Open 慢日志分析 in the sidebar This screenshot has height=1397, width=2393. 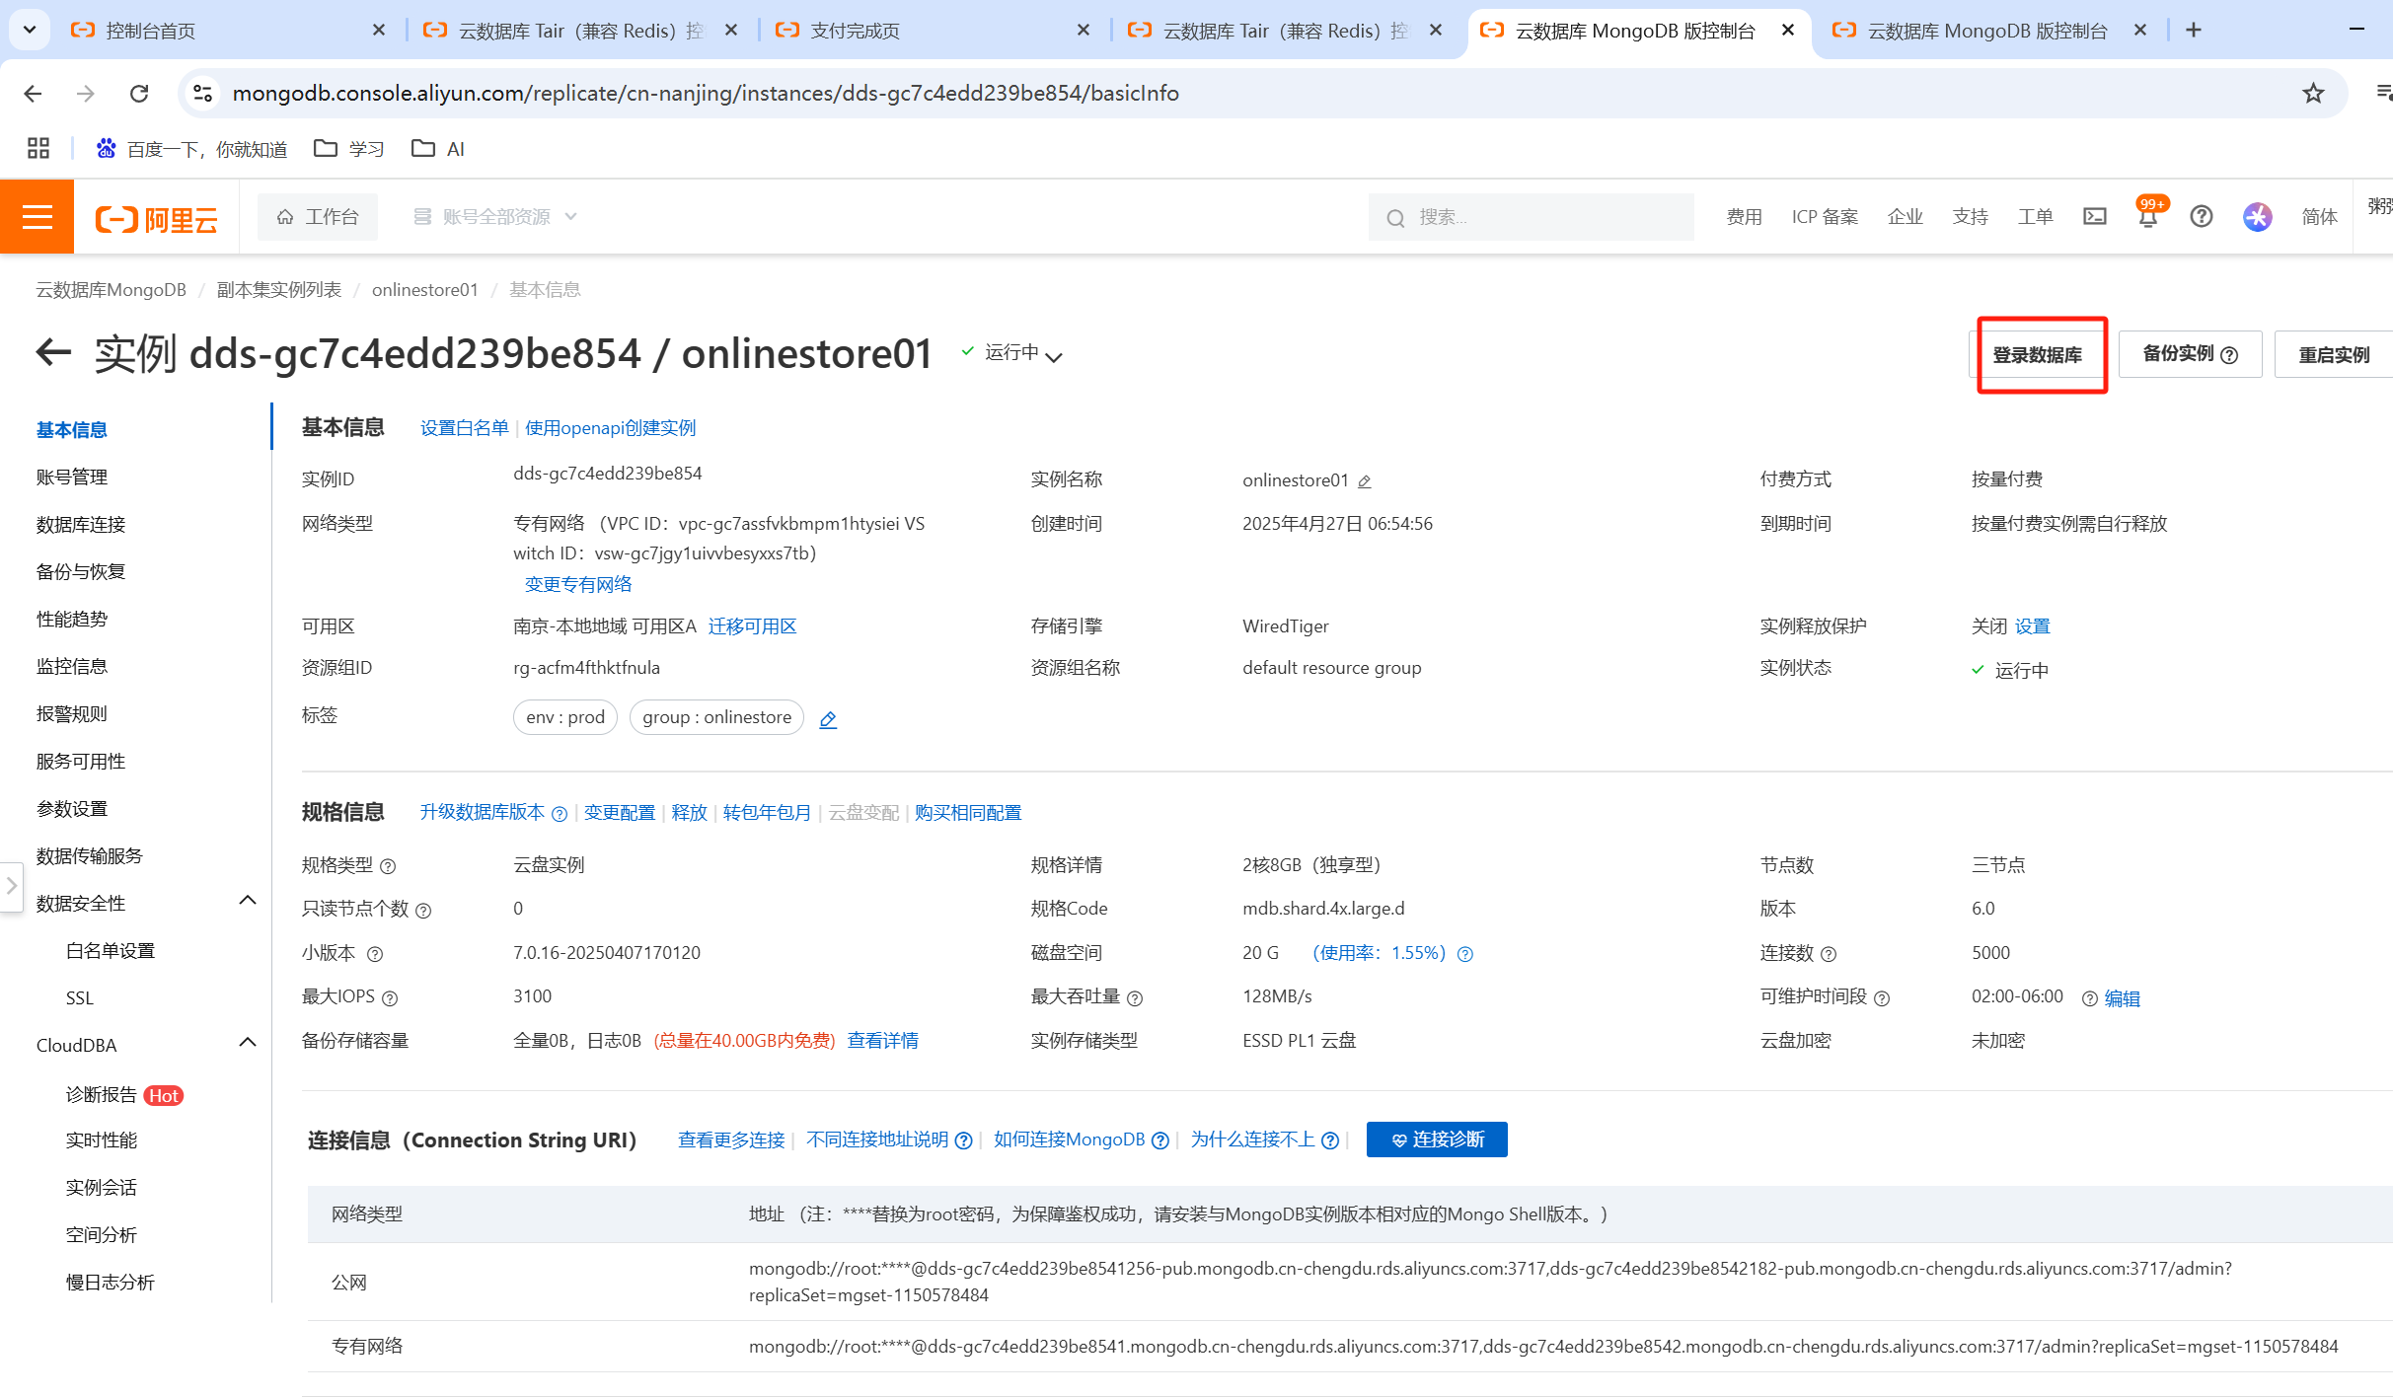coord(111,1283)
